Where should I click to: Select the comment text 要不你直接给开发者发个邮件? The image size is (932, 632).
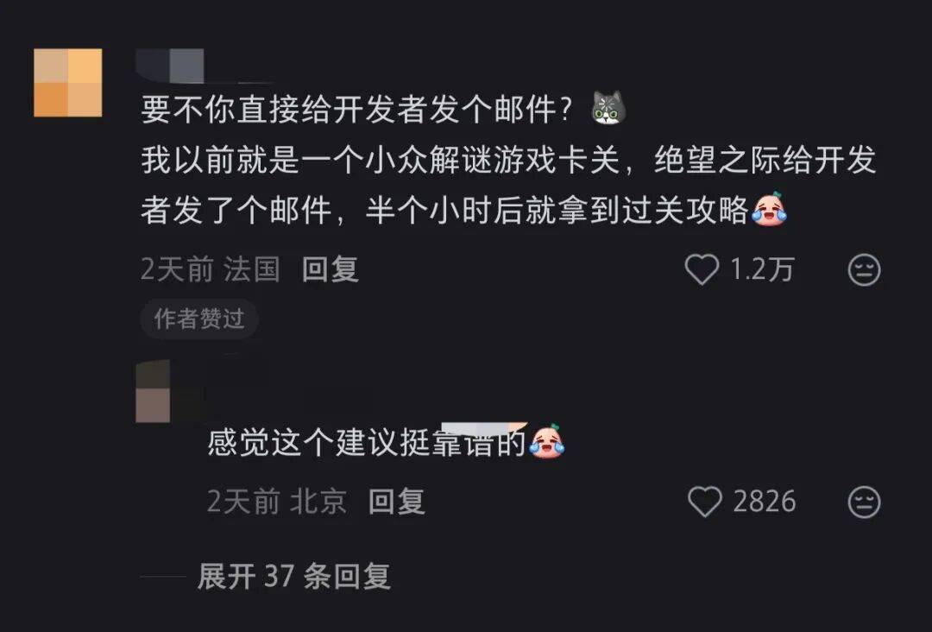(356, 110)
